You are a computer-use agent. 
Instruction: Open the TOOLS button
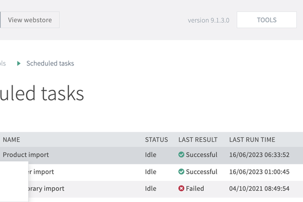[266, 20]
